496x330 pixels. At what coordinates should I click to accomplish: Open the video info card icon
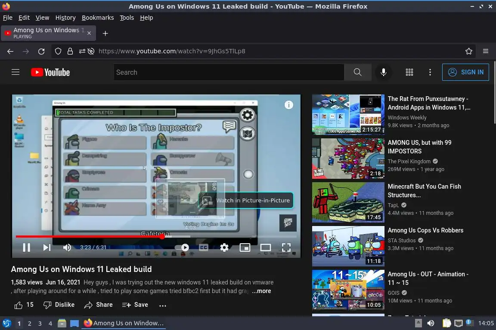(x=289, y=105)
